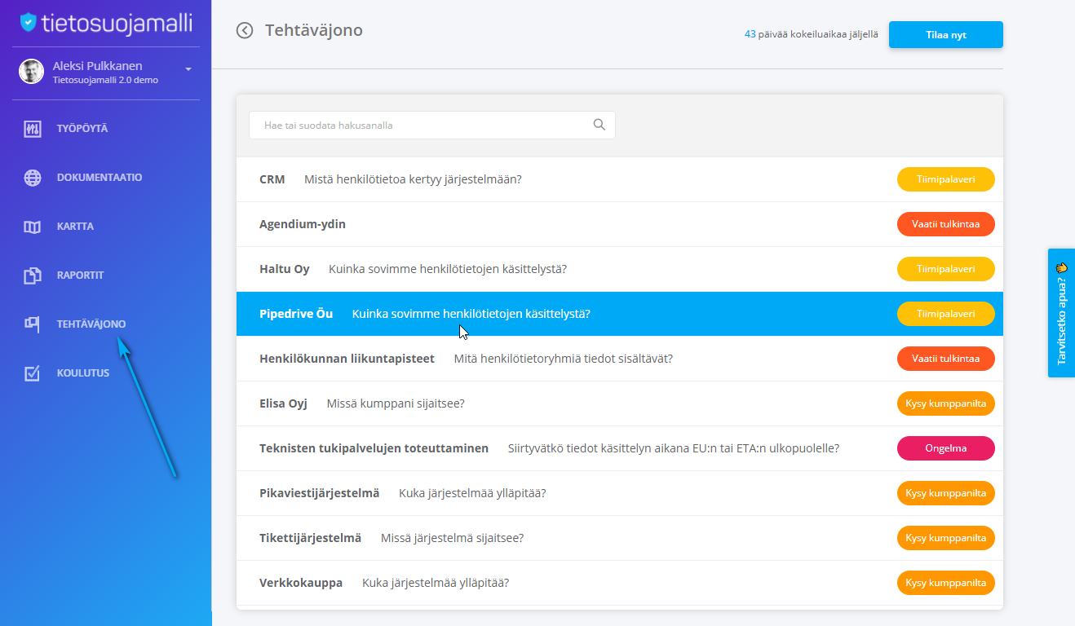
Task: Select the Pipedrive Öu task title
Action: click(x=296, y=314)
